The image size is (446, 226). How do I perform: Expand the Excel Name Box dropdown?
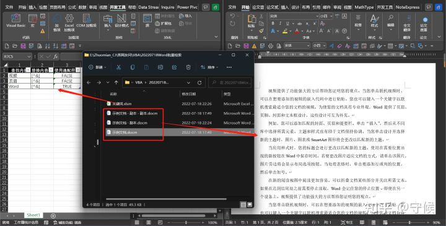click(28, 56)
